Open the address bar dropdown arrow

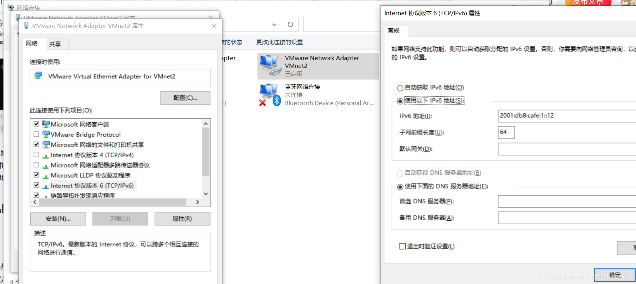[274, 24]
